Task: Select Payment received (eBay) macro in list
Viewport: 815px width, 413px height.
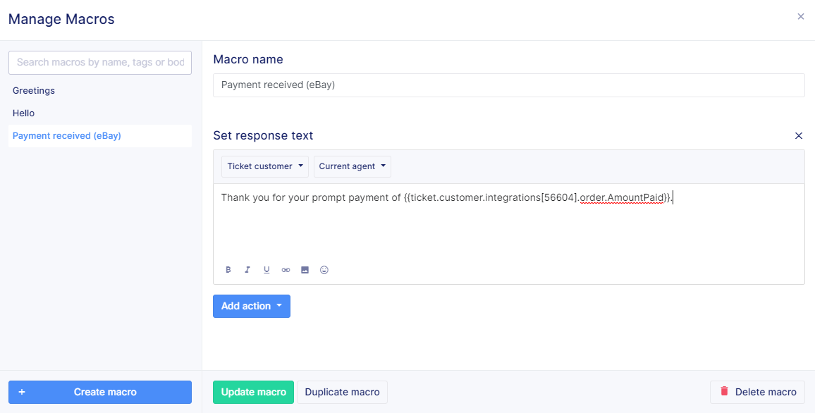Action: point(67,136)
